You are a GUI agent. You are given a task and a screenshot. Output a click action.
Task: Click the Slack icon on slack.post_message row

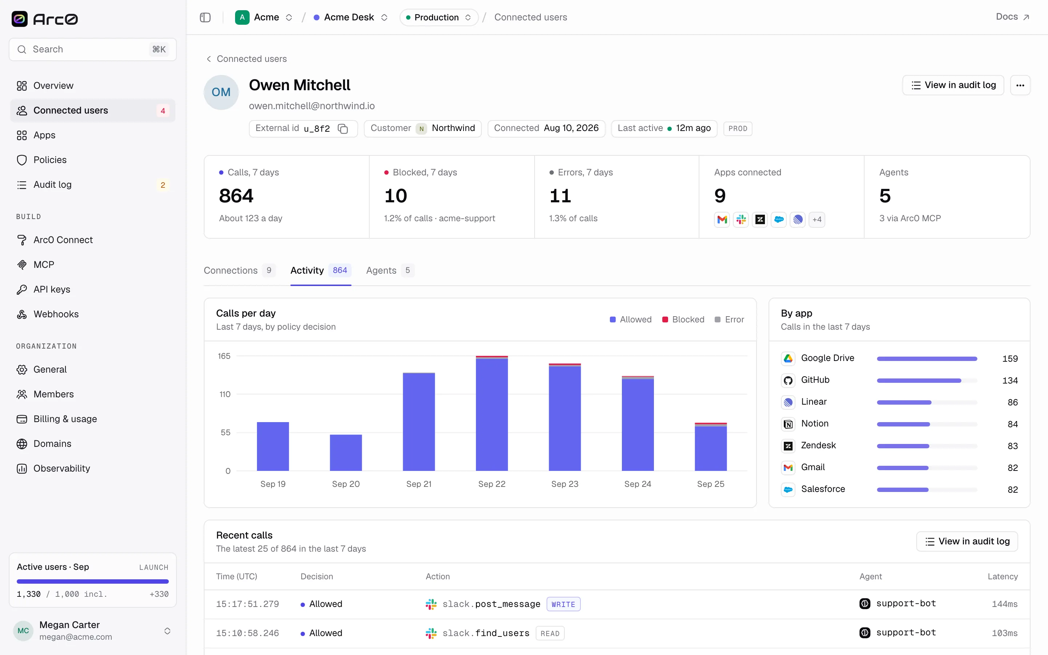[x=431, y=604]
